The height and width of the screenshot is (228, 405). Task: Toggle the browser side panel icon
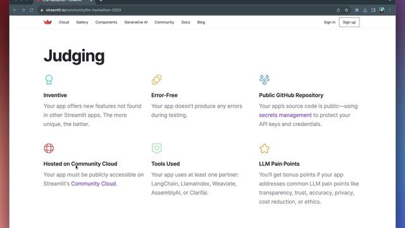pos(373,10)
